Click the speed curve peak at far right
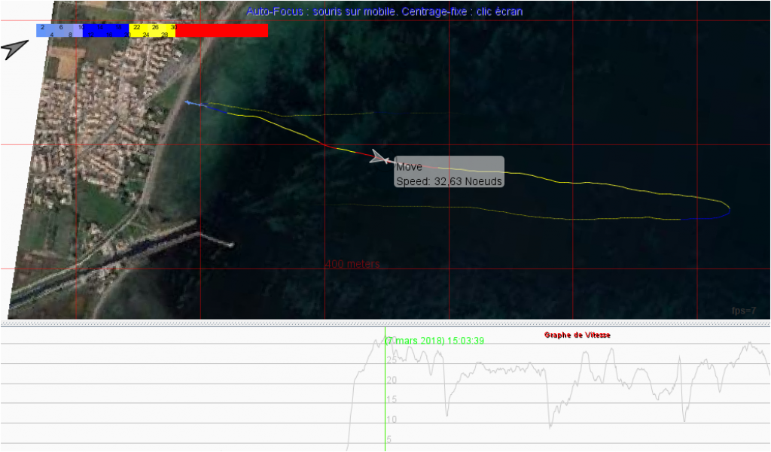The width and height of the screenshot is (771, 452). coord(749,344)
